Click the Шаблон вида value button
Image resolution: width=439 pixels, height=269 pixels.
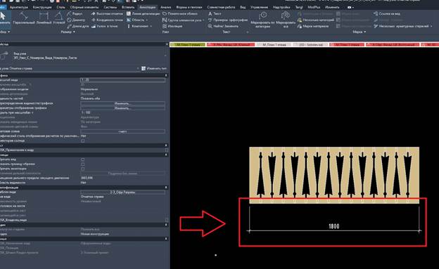tap(122, 192)
